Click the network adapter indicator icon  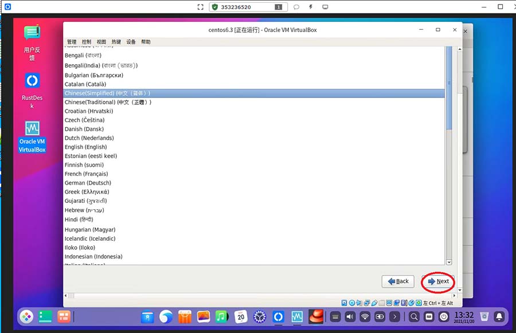[x=367, y=303]
